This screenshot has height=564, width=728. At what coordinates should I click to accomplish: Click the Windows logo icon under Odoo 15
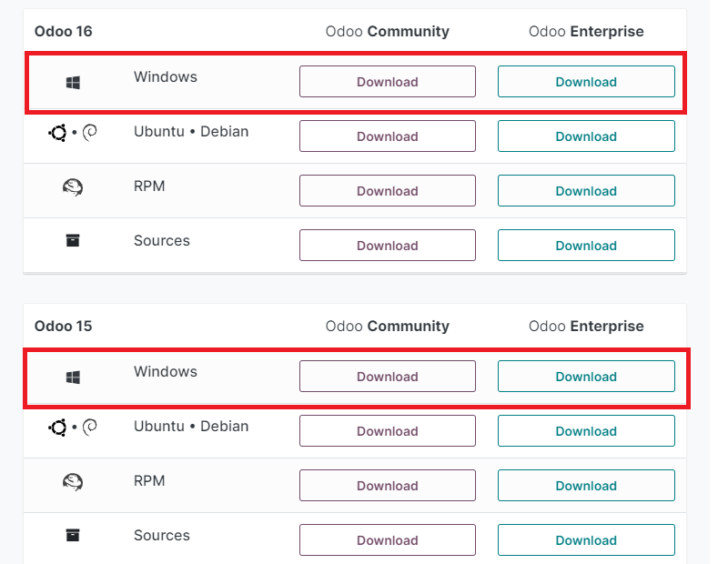click(74, 377)
